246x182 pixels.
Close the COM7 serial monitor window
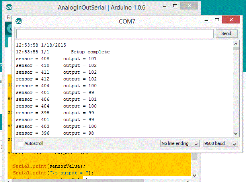click(x=231, y=20)
